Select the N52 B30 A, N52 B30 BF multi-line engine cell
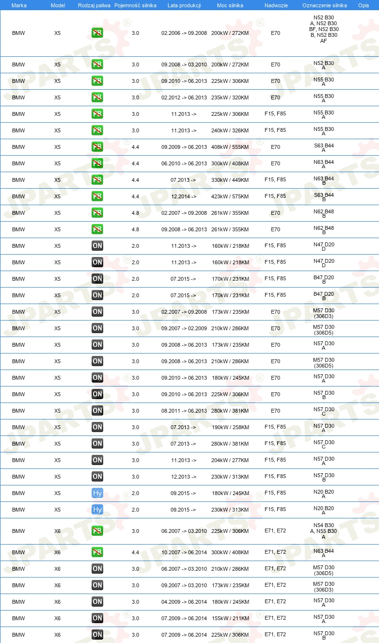 click(x=324, y=29)
